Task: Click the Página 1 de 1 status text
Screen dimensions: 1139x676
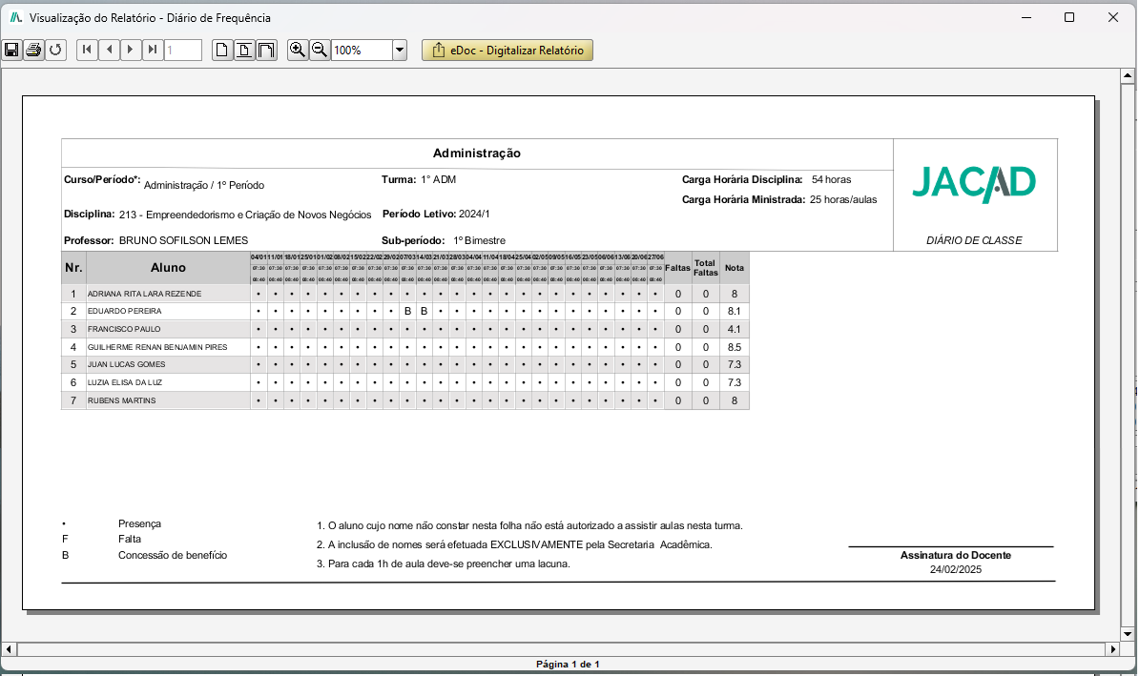Action: (568, 665)
